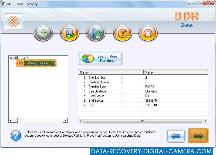This screenshot has width=216, height=155.
Task: Click the title bar application icon
Action: coord(3,4)
